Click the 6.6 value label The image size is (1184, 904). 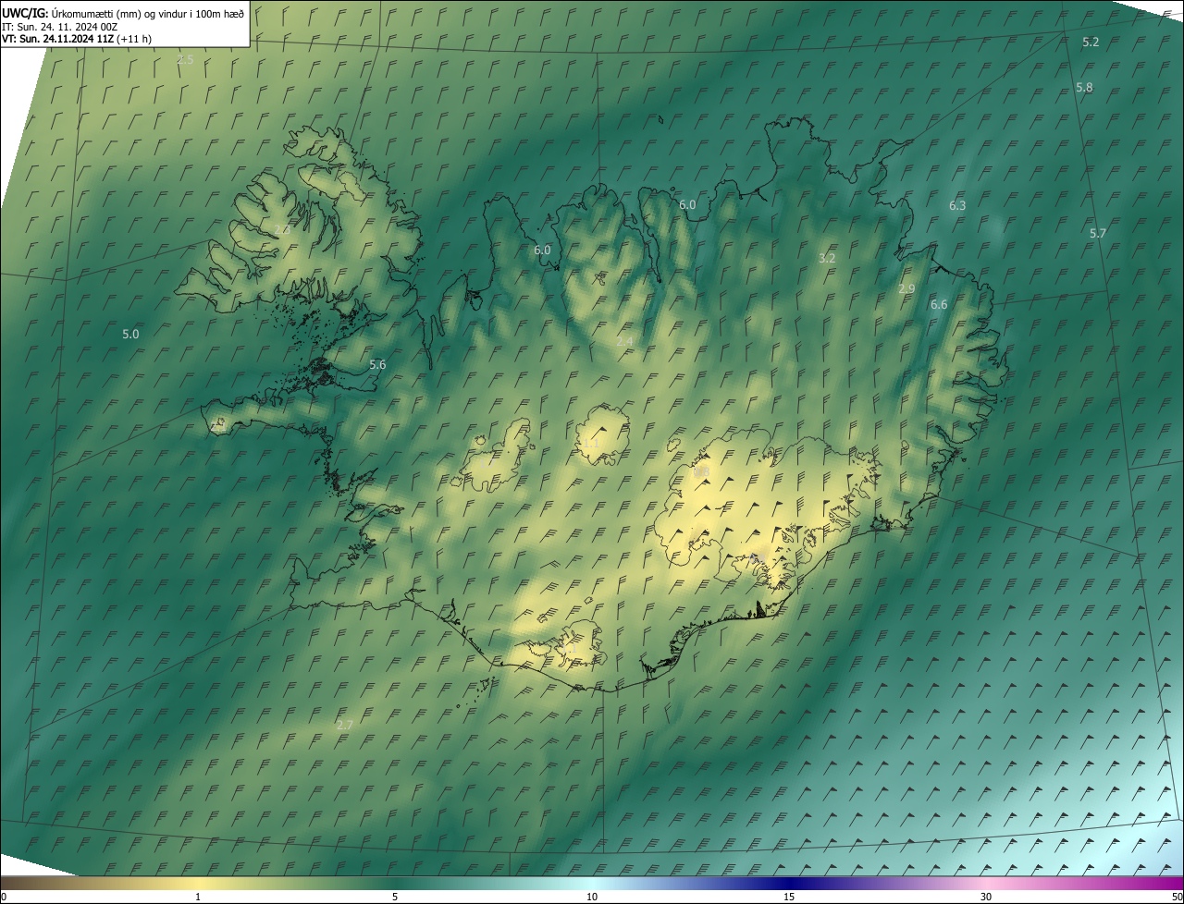(939, 305)
